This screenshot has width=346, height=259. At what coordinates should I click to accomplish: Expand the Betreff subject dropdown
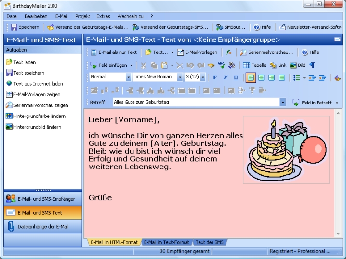282,102
